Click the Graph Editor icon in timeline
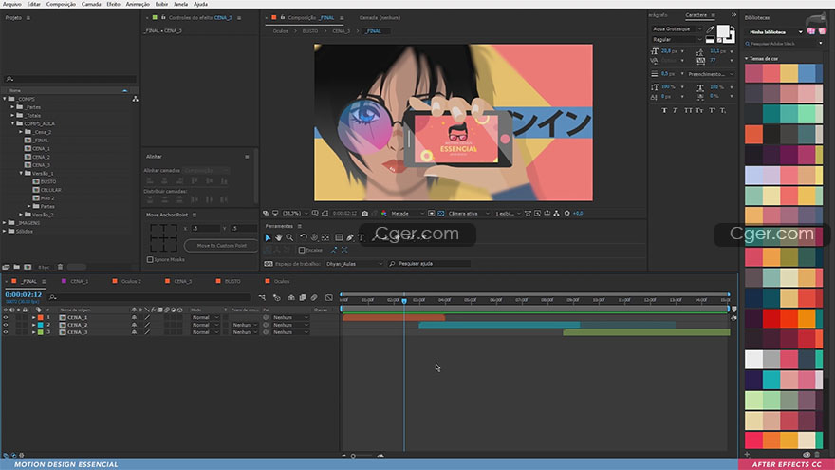The height and width of the screenshot is (470, 835). [328, 297]
